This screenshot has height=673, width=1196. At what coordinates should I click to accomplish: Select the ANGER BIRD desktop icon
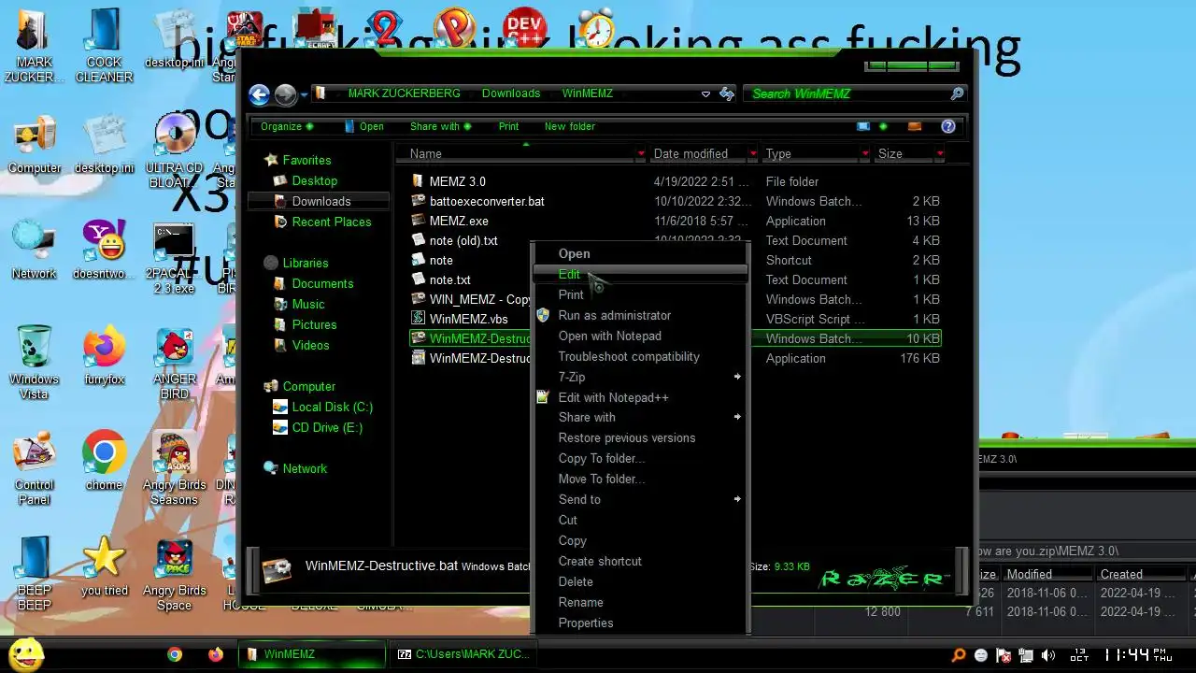point(175,363)
